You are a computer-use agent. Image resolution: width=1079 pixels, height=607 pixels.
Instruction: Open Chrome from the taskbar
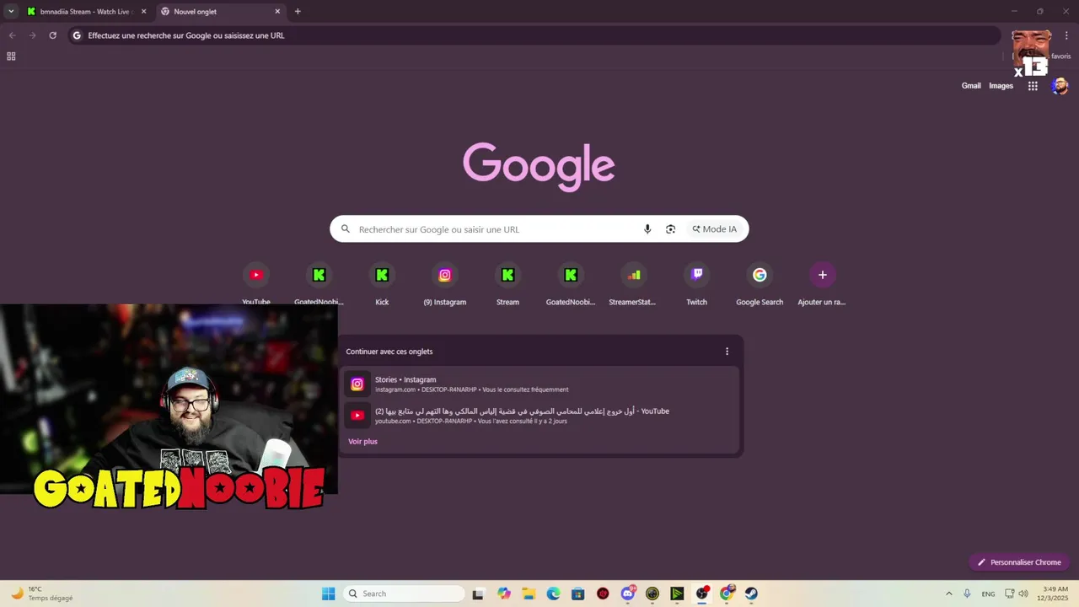tap(727, 594)
